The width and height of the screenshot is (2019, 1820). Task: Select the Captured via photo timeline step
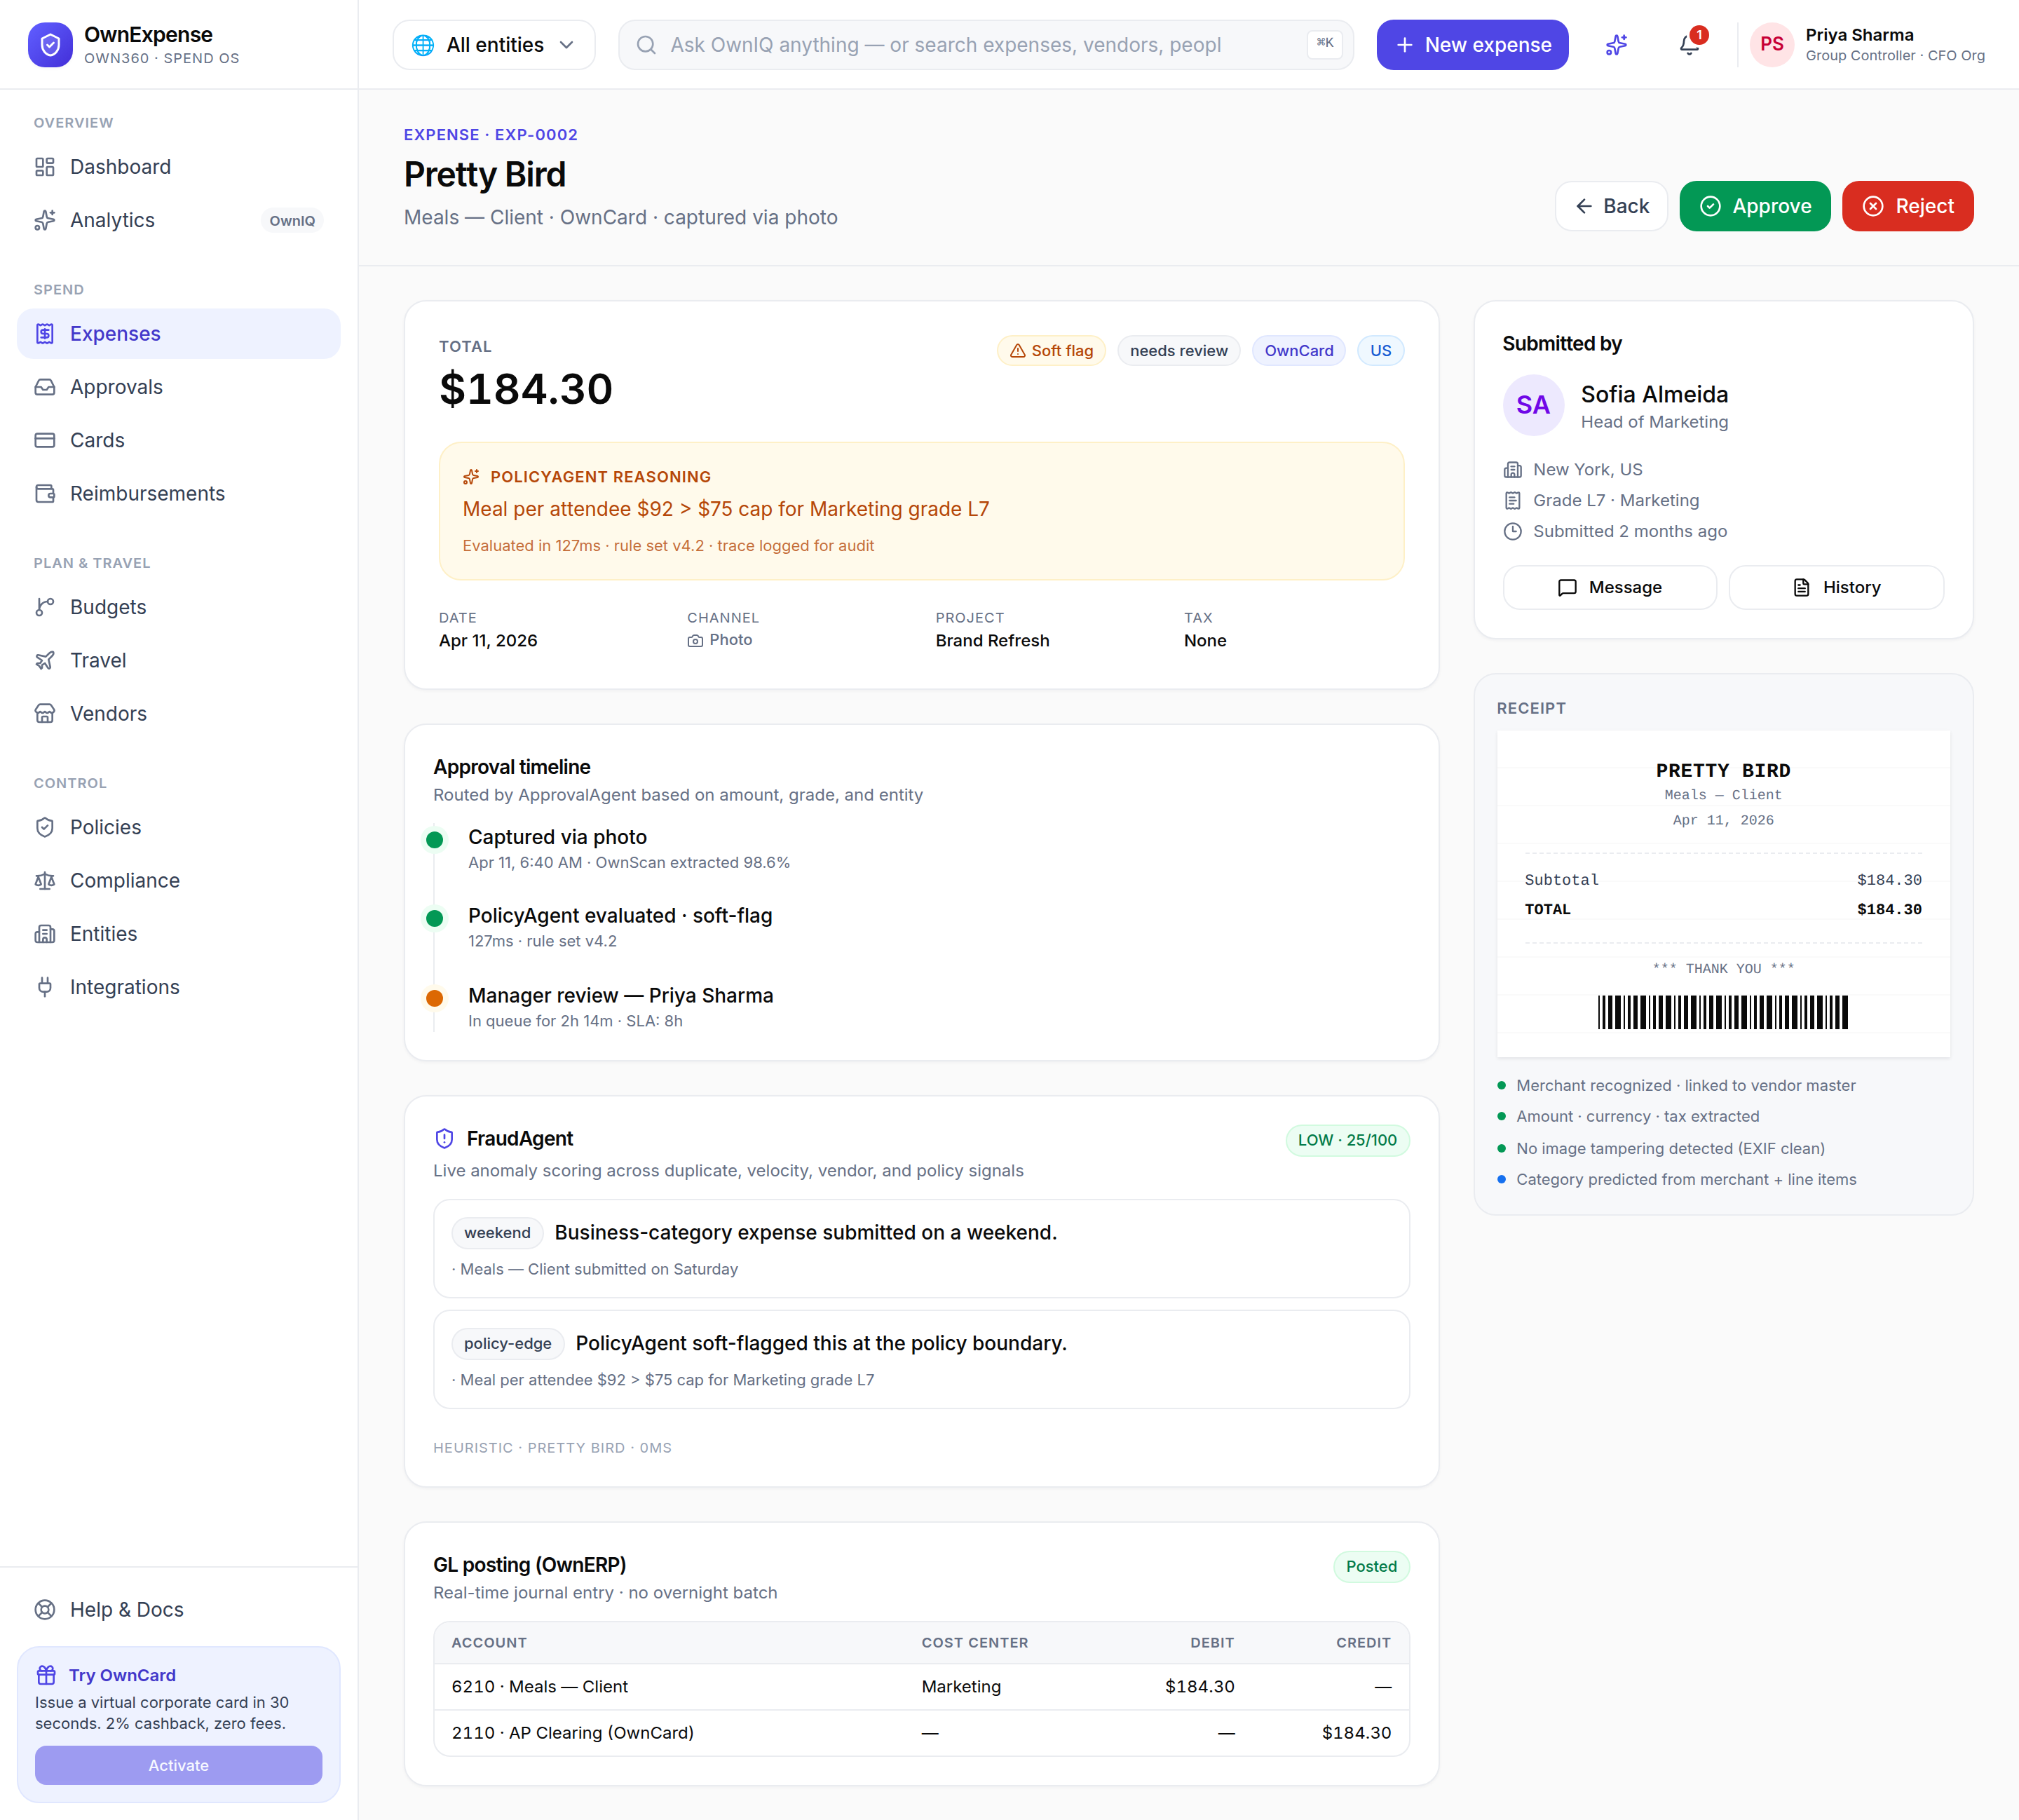click(629, 848)
